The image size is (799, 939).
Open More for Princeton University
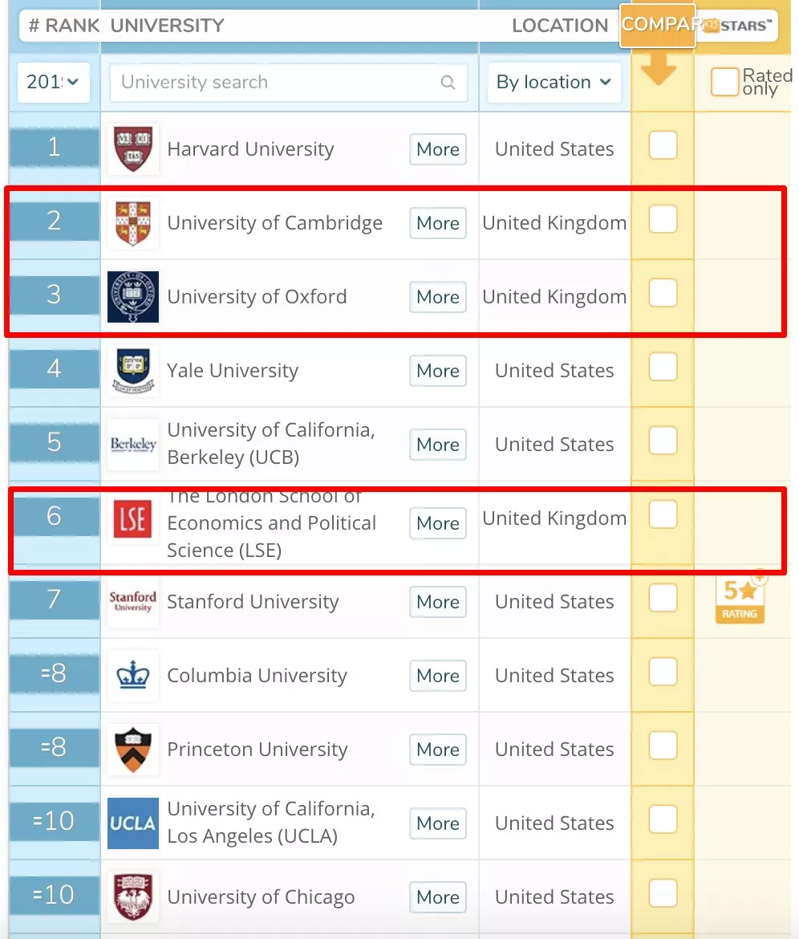click(x=438, y=750)
